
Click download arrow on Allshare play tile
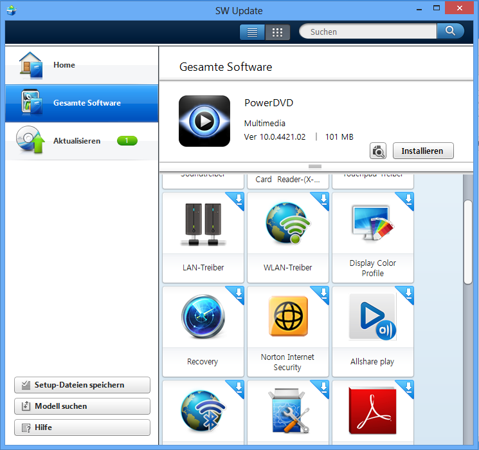[x=408, y=293]
